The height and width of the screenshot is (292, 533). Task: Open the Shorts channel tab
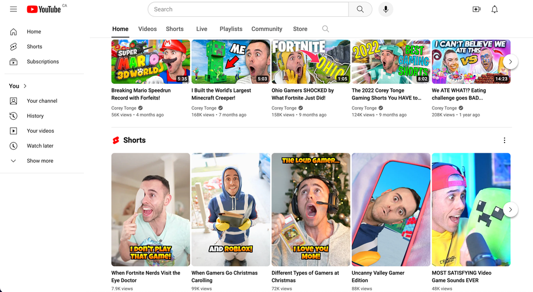click(175, 29)
